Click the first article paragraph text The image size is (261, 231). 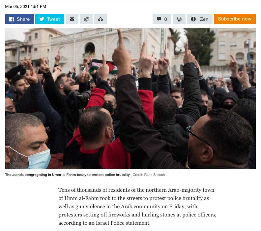137,206
